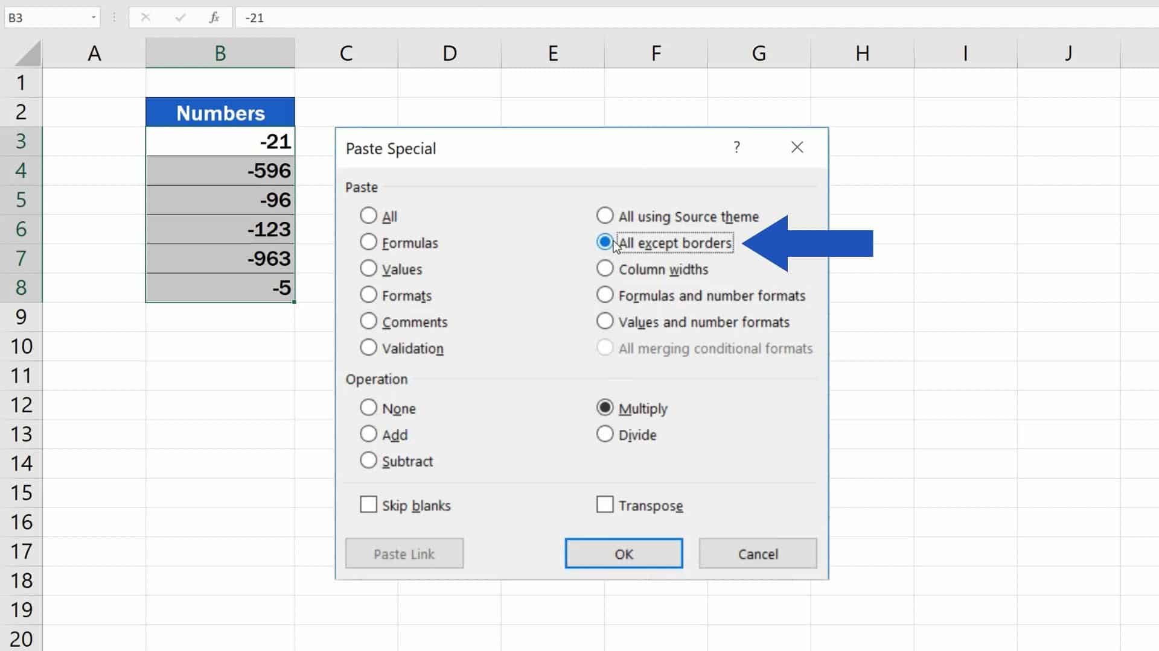This screenshot has width=1159, height=651.
Task: Select column J header
Action: point(1068,53)
